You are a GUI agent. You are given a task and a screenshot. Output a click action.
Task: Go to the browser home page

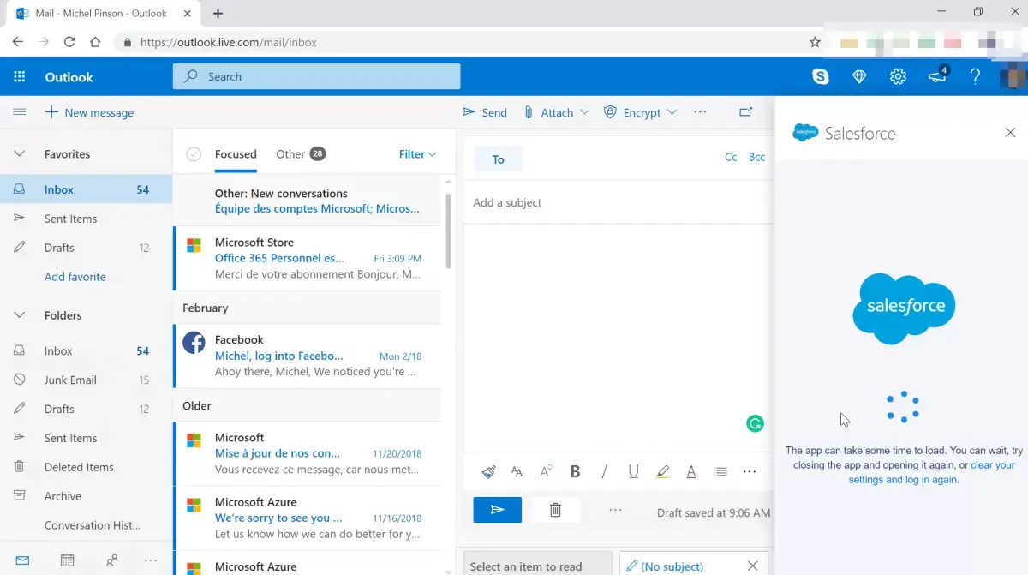[95, 42]
